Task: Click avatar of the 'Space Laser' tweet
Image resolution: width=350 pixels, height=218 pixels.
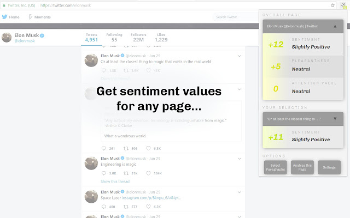Action: (91, 196)
